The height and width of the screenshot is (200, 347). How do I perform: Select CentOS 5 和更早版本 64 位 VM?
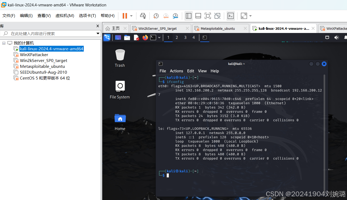(45, 78)
